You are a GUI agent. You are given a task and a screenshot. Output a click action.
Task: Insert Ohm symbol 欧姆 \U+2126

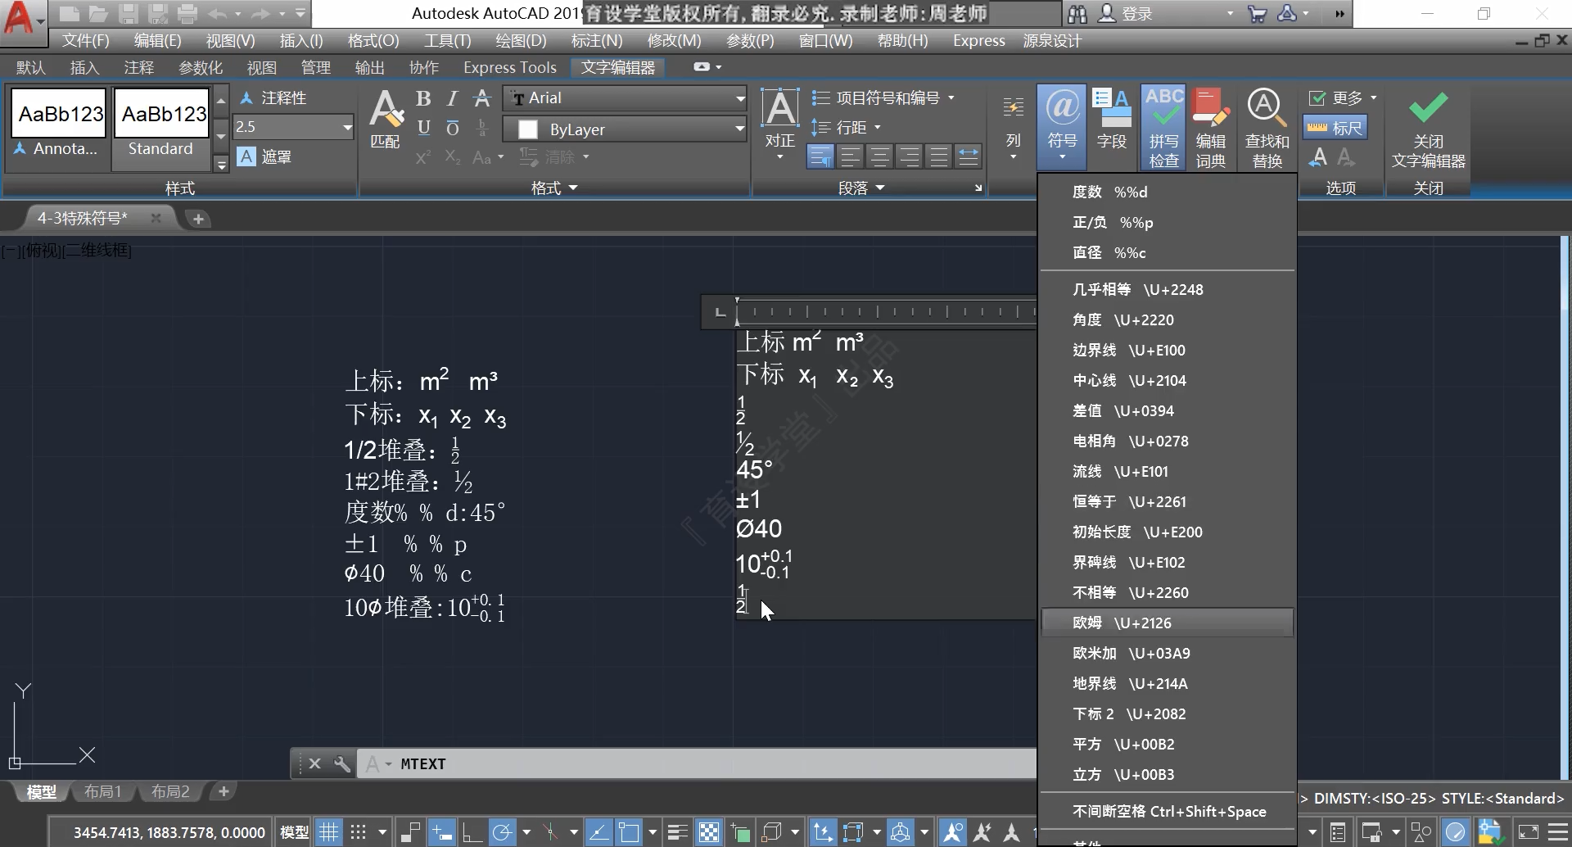click(1168, 623)
